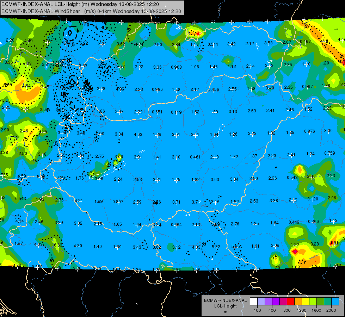The image size is (345, 317).
Task: Click the wind shear value 0.543
Action: 20,199
